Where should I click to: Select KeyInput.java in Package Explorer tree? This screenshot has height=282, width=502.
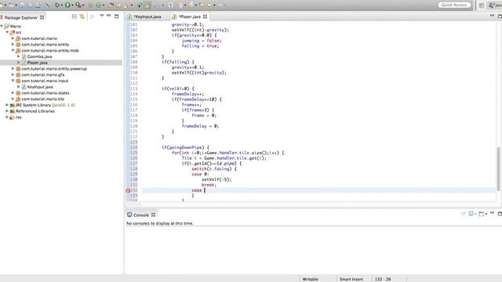(x=40, y=87)
